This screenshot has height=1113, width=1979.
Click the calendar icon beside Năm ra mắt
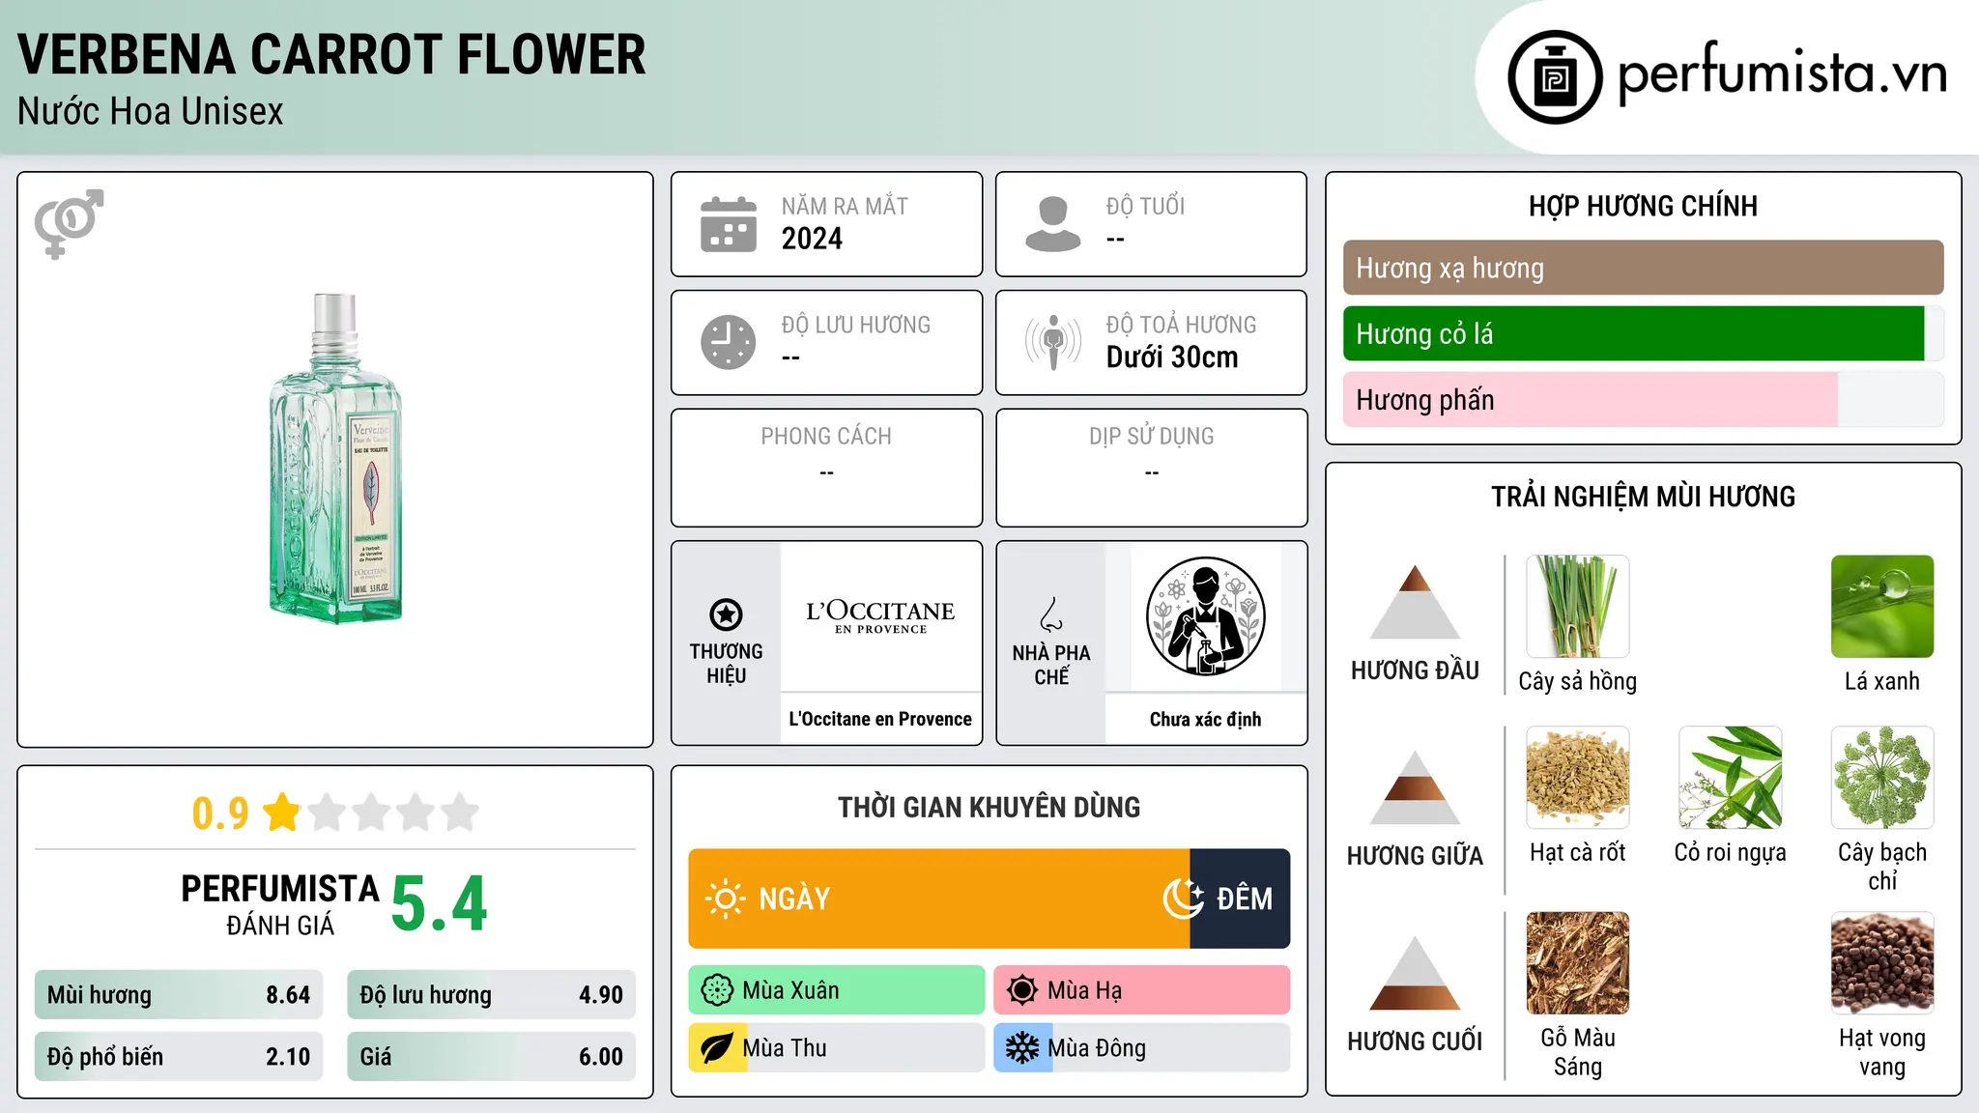[x=729, y=224]
